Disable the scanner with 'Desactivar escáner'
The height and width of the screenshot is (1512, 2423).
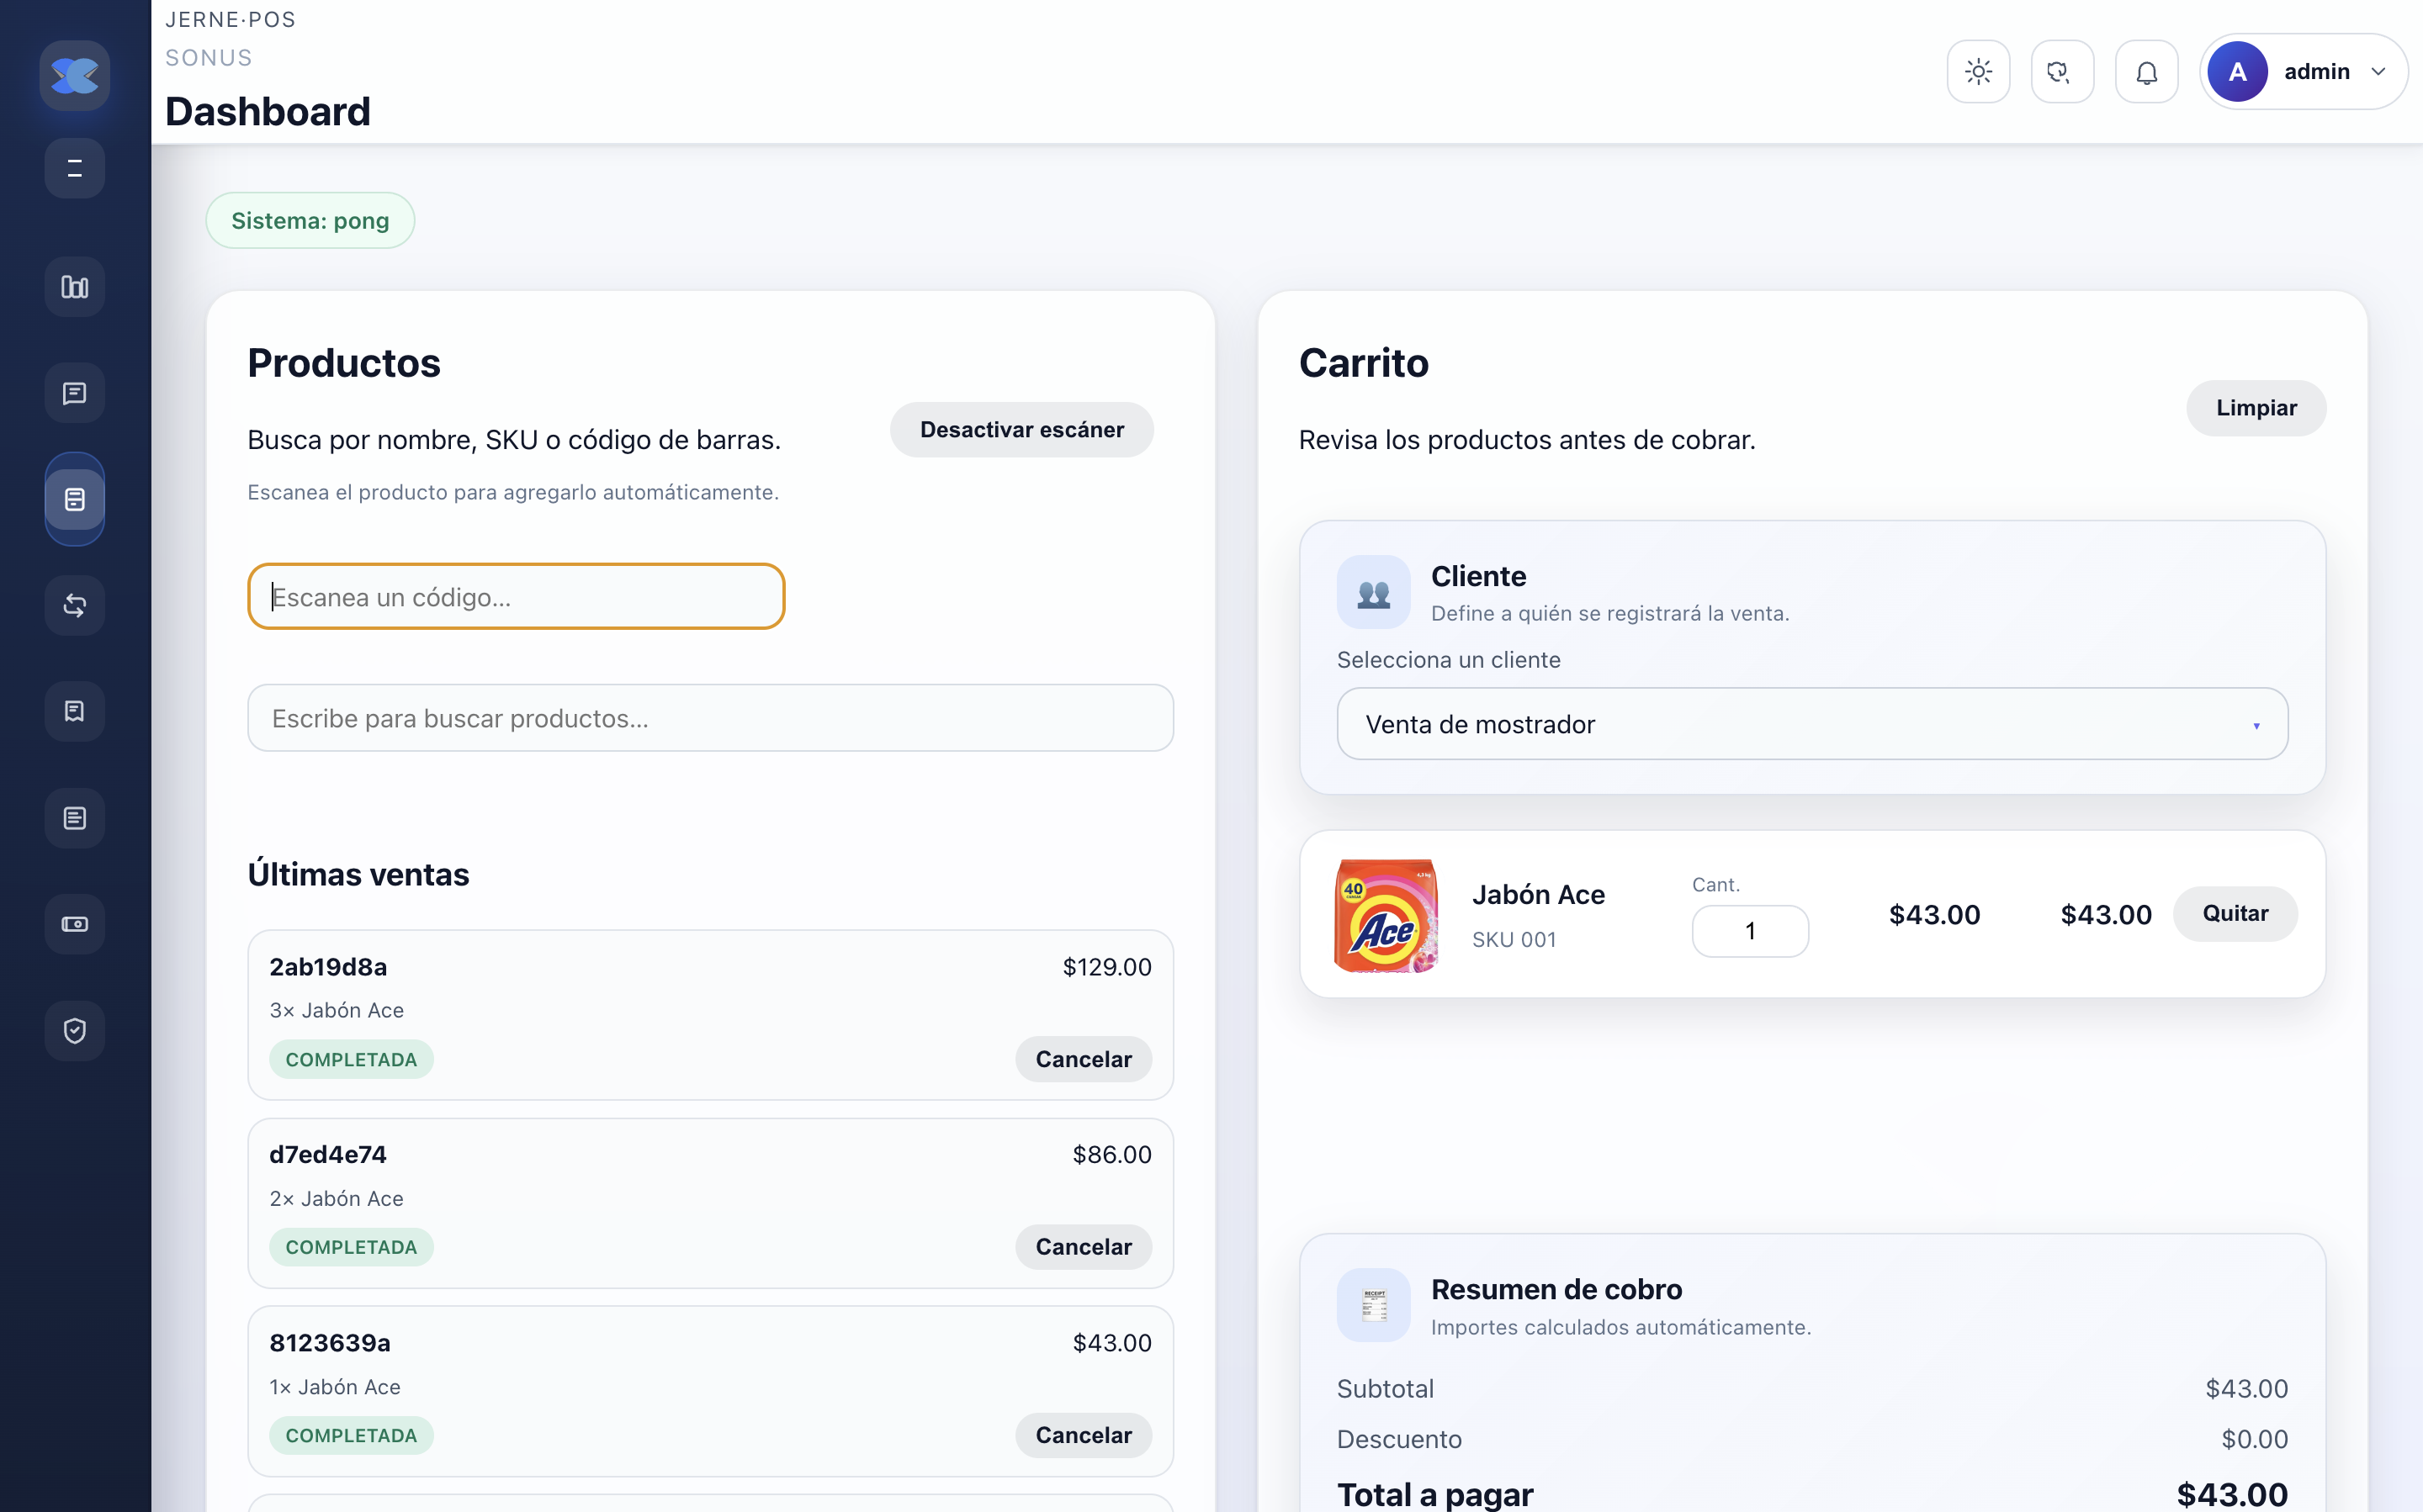[x=1021, y=429]
